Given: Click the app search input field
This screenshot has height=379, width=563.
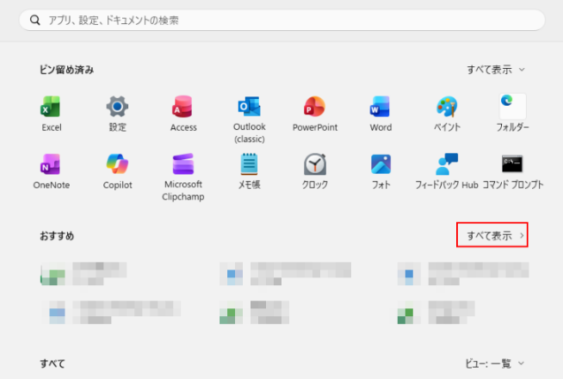Looking at the screenshot, I should (282, 20).
